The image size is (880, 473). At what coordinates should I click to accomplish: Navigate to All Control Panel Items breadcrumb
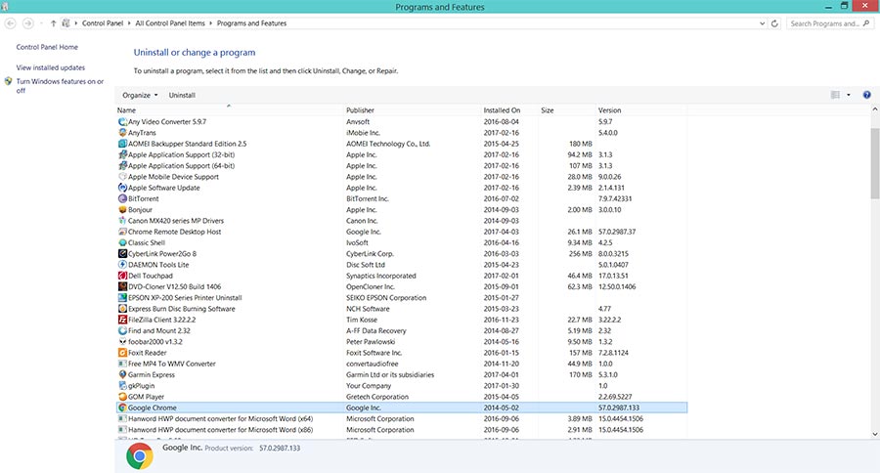pyautogui.click(x=170, y=23)
